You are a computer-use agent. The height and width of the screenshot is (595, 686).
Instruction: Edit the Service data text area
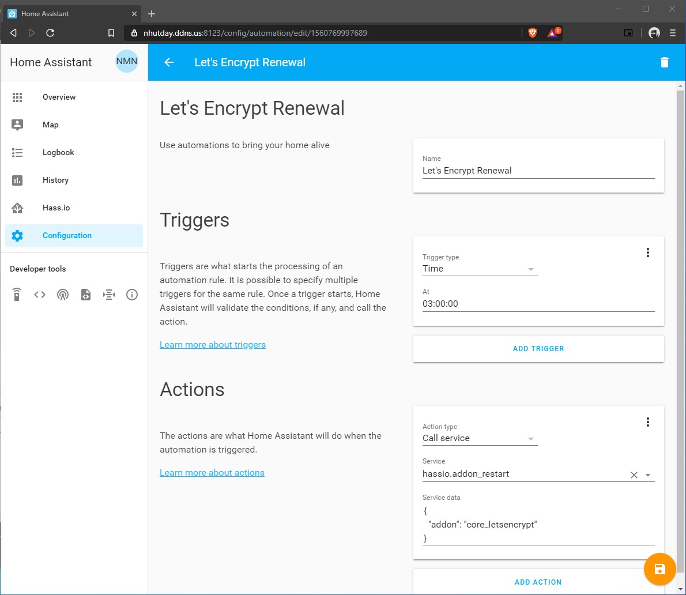538,524
